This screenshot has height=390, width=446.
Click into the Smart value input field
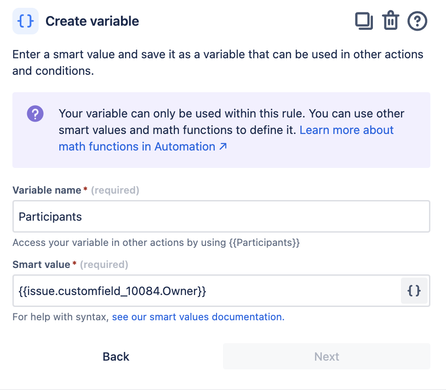point(207,290)
